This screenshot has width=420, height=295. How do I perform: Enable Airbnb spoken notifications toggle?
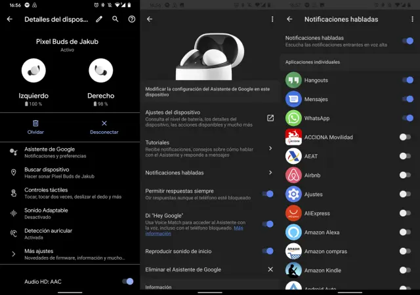pyautogui.click(x=406, y=175)
